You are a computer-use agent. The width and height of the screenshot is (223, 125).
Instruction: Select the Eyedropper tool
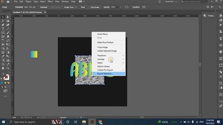click(3, 56)
